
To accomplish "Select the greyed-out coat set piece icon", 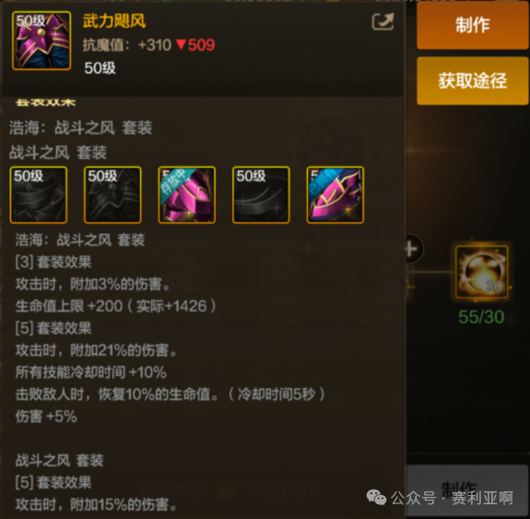I will click(x=39, y=195).
